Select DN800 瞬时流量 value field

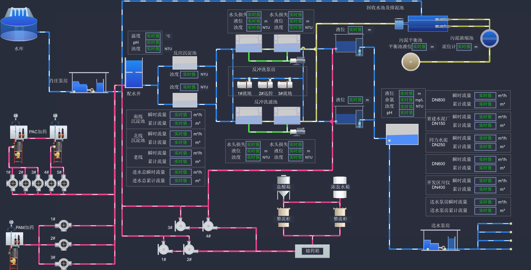(485, 96)
